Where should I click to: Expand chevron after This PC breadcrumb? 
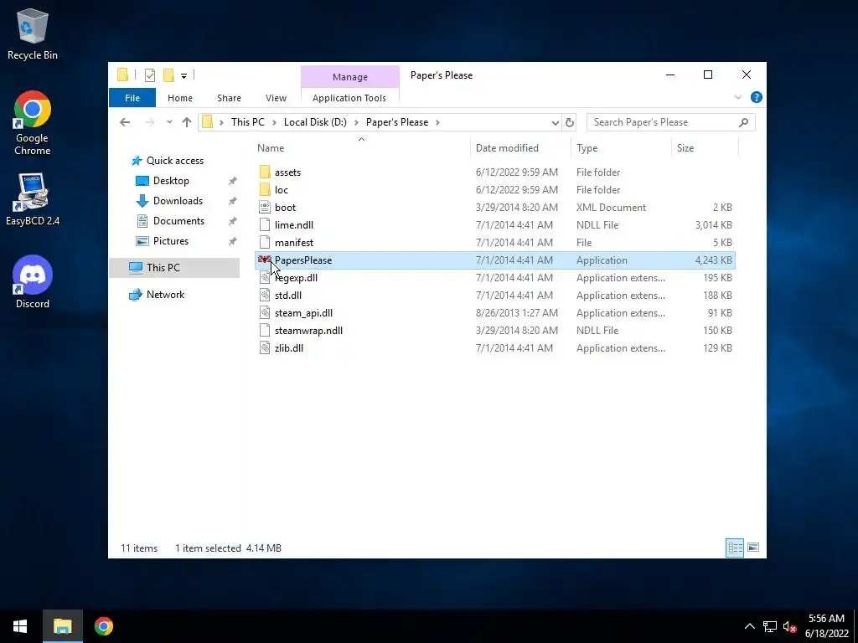click(x=274, y=122)
